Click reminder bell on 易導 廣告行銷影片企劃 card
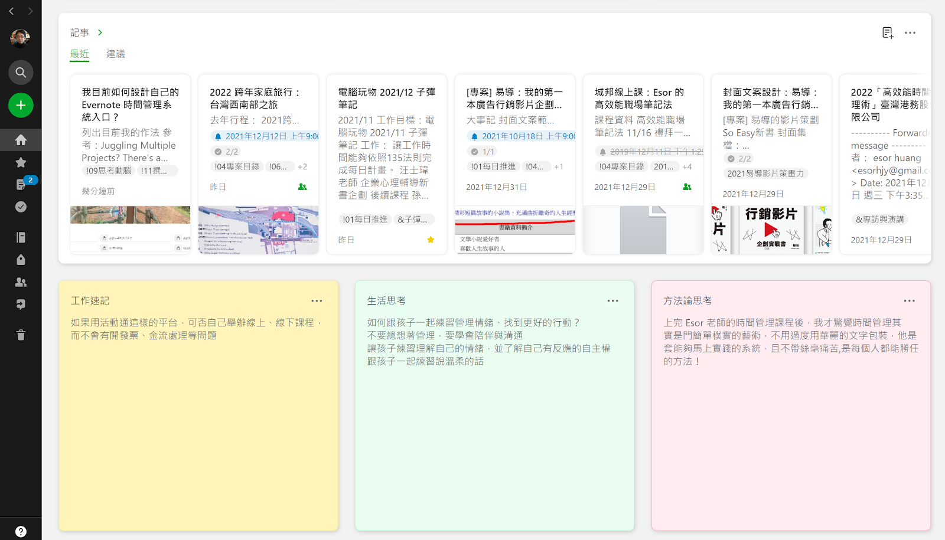Screen dimensions: 945x540 (474, 136)
